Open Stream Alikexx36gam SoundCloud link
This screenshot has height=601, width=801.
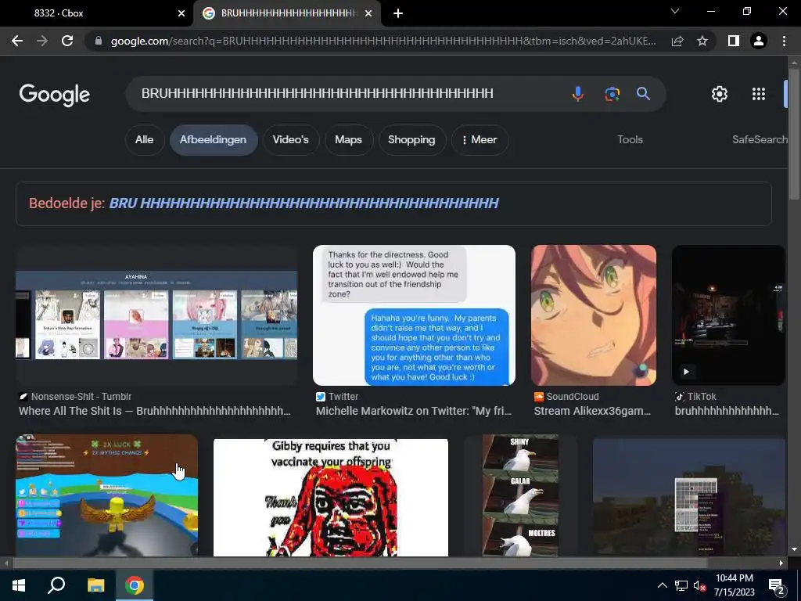593,411
